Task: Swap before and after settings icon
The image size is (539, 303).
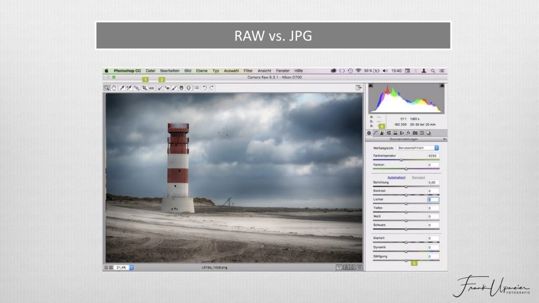Action: pos(346,267)
